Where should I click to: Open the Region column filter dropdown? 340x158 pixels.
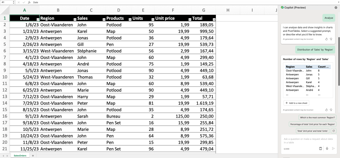tap(75, 20)
